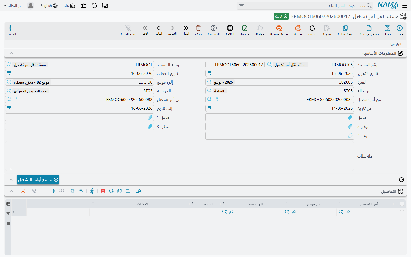Click the thumbs-up icon in top bar
The image size is (411, 257).
83,6
